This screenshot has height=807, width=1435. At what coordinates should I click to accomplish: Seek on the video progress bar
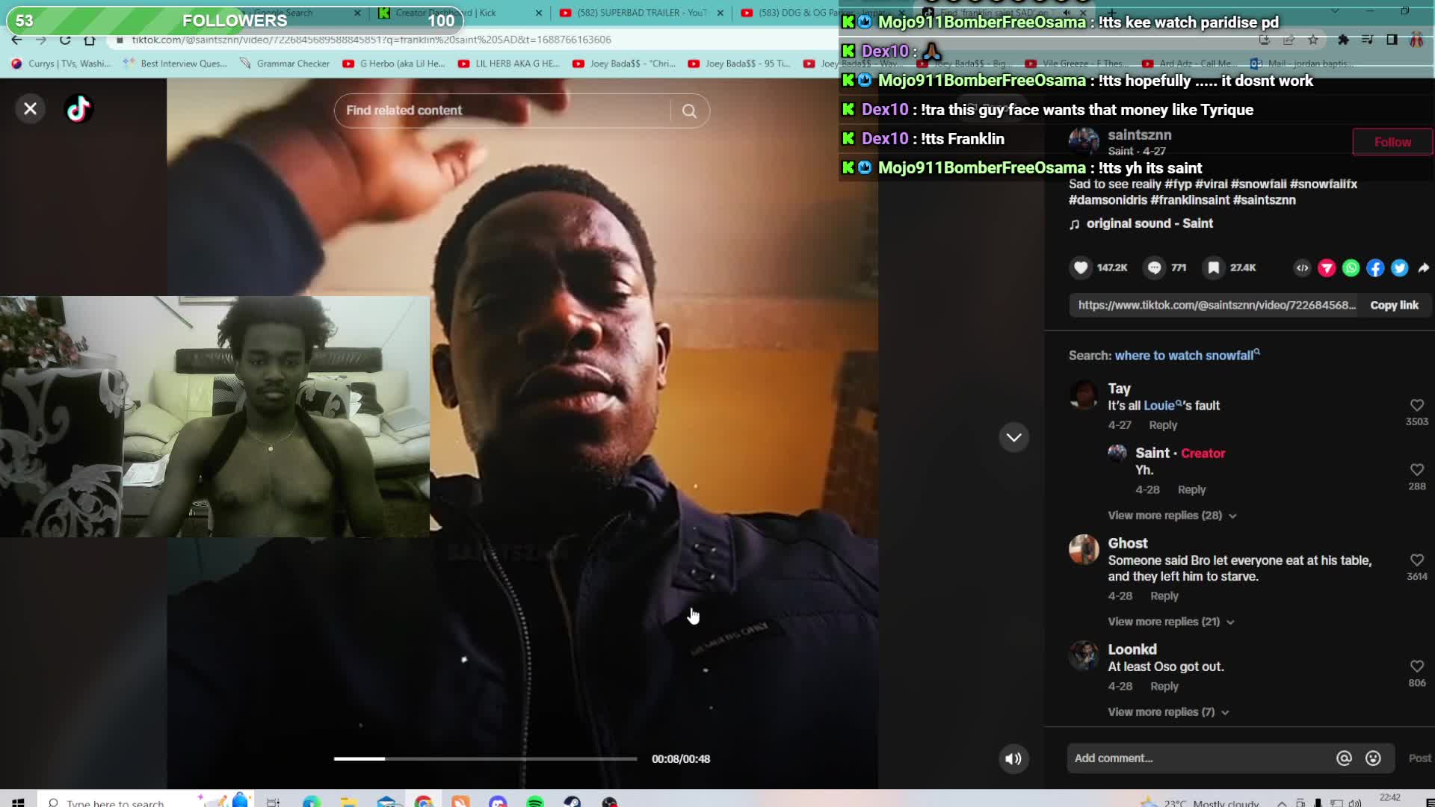tap(485, 758)
